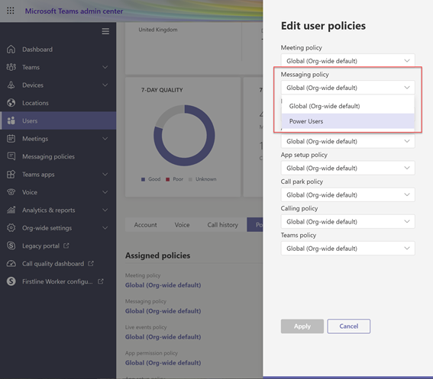
Task: Click external link icon beside Firstline Worker
Action: click(101, 281)
